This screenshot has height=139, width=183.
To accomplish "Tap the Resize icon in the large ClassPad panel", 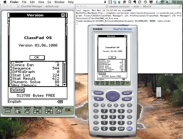I will [x=38, y=110].
